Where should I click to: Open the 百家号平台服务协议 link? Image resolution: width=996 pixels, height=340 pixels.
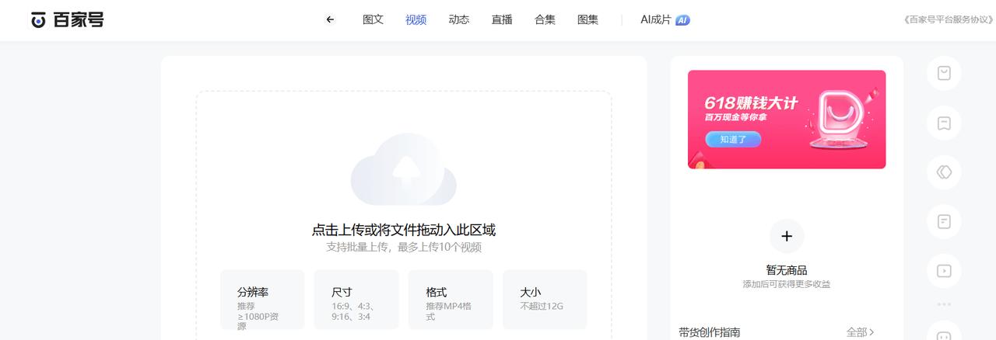[949, 20]
